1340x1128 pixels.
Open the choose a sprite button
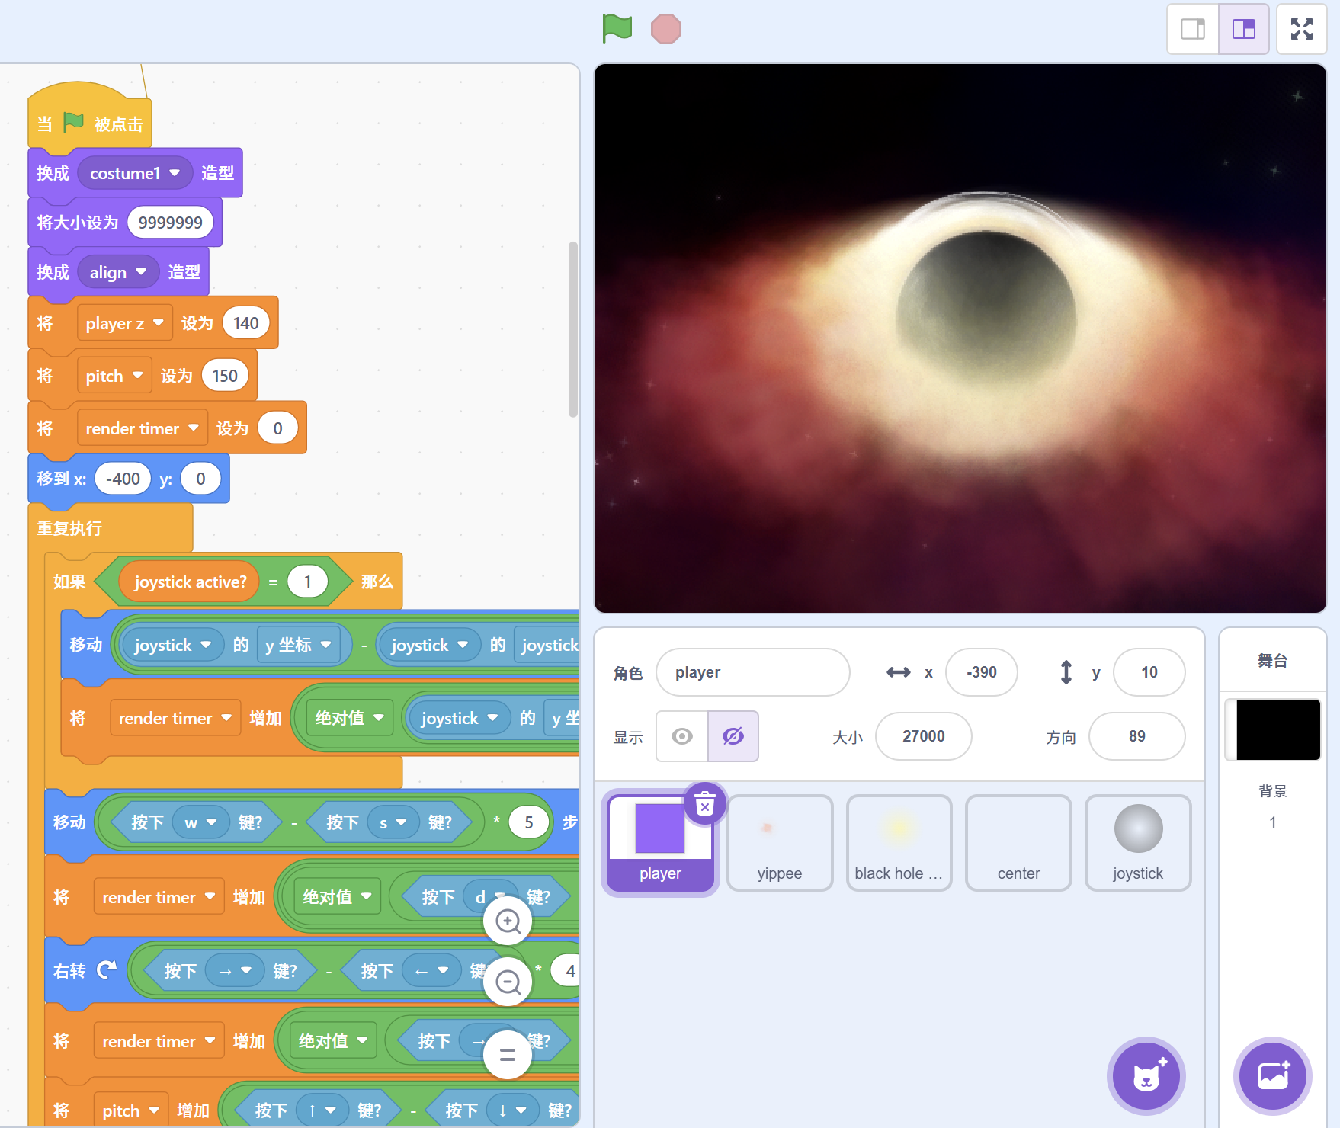1146,1075
